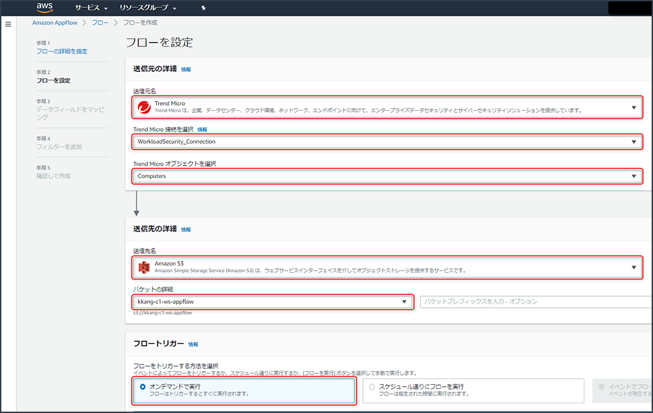Open the リソースグループ menu

click(148, 8)
